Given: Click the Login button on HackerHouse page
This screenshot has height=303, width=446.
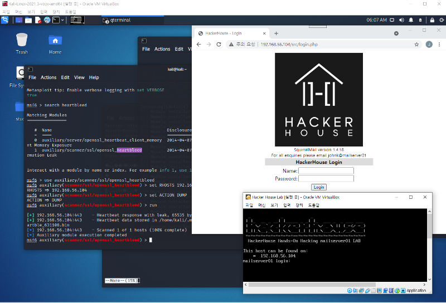Looking at the screenshot, I should (319, 187).
